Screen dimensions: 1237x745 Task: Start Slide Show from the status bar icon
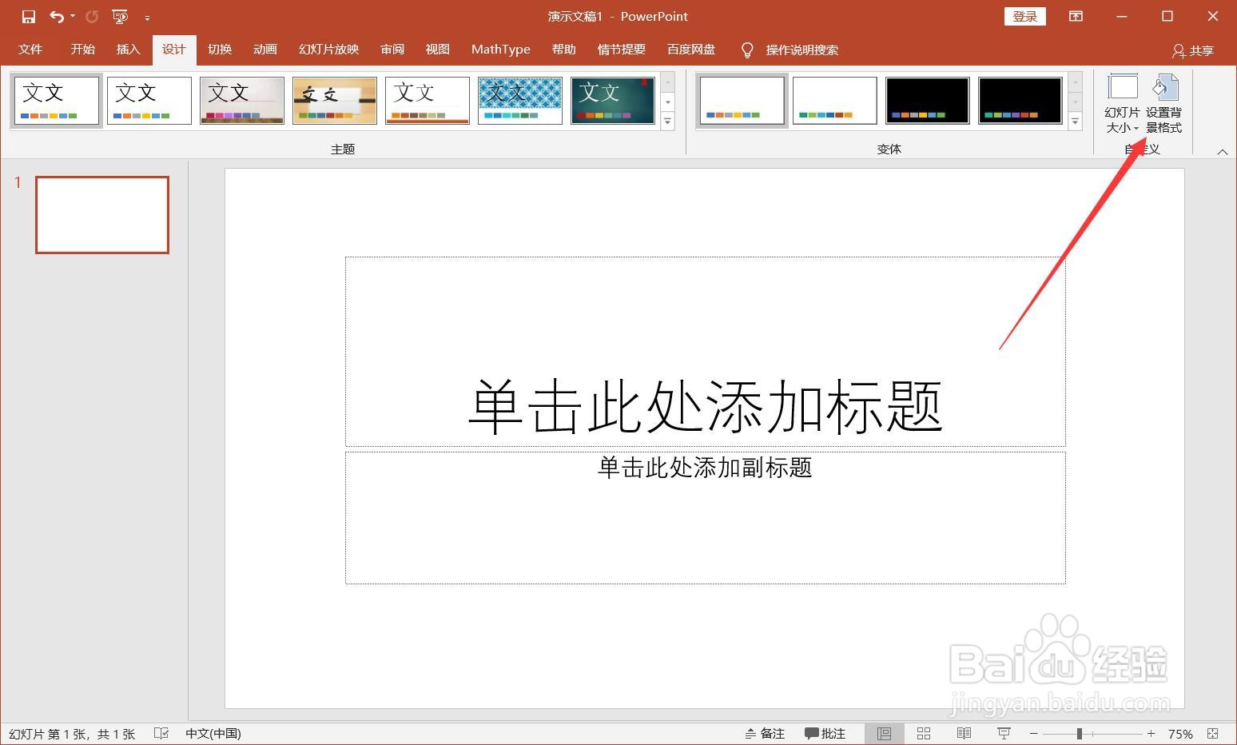(x=1003, y=733)
